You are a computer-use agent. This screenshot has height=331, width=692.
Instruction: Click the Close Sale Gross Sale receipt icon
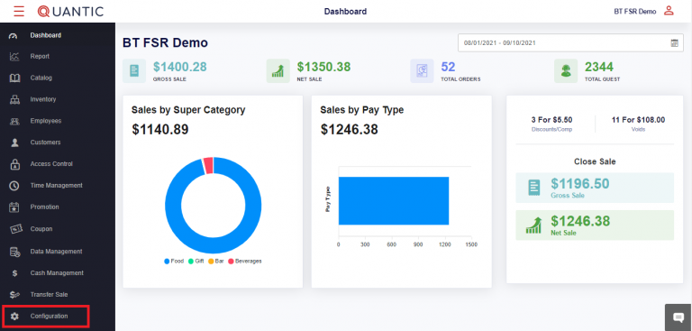click(534, 188)
